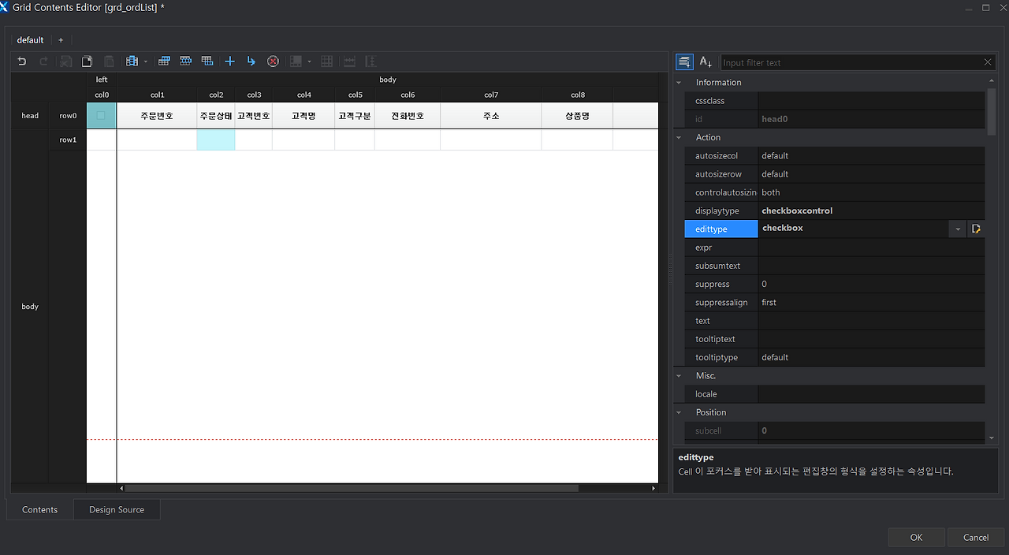
Task: Click the Input filter text field
Action: pos(851,61)
